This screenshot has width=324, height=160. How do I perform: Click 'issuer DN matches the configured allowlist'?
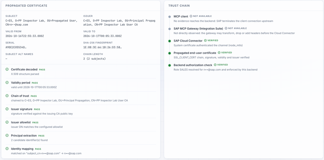click(37, 127)
